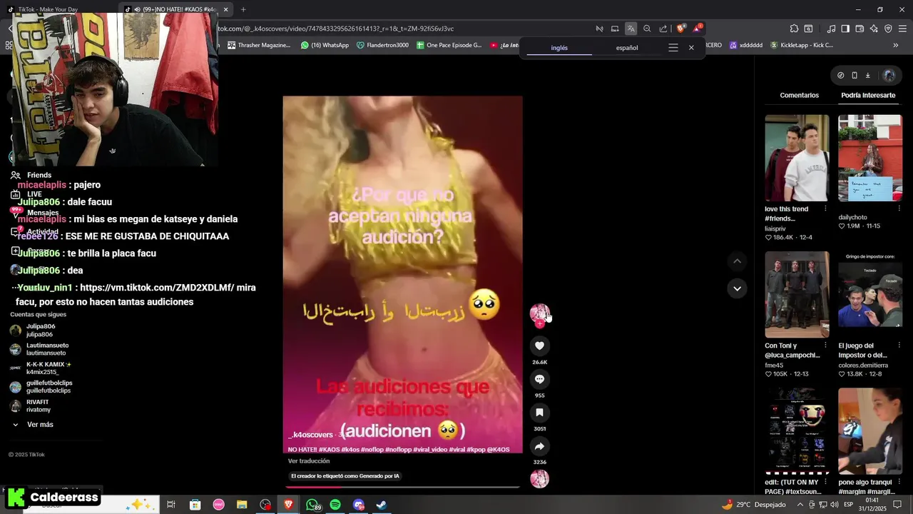Image resolution: width=913 pixels, height=514 pixels.
Task: Open Steam from the taskbar
Action: (382, 505)
